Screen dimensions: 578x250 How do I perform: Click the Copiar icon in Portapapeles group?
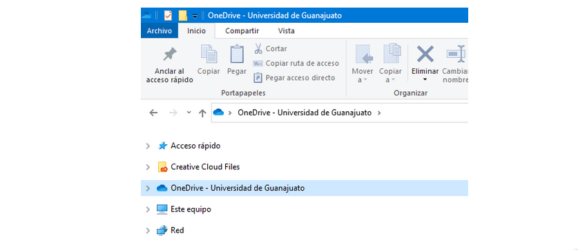pos(209,54)
